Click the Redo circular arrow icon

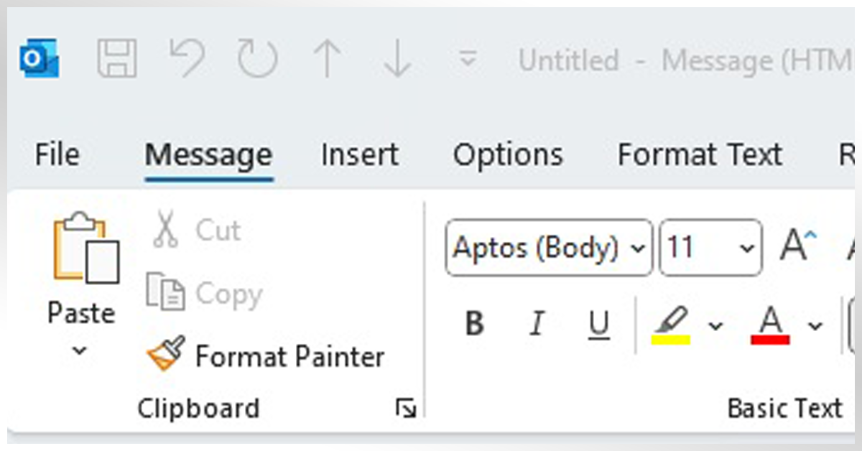[257, 59]
